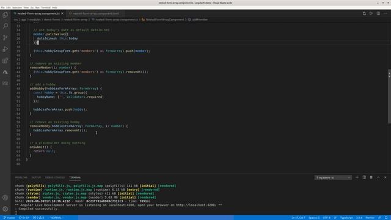Click the open changes icon in the editor toolbar
This screenshot has height=220, width=391.
(364, 13)
